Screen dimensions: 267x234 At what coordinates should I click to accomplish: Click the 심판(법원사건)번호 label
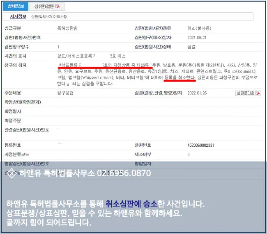click(x=23, y=38)
